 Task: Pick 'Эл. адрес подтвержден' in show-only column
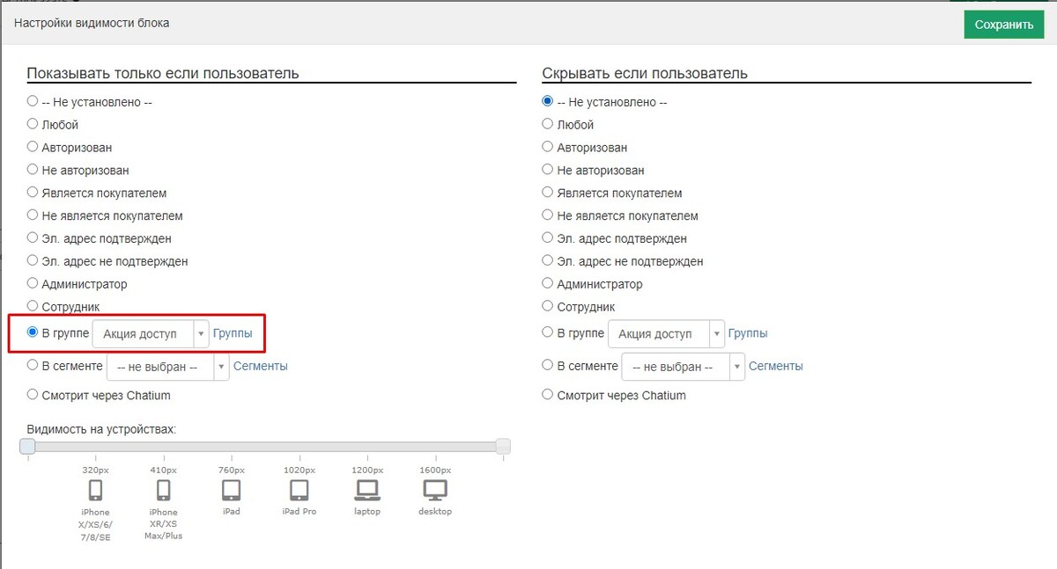(33, 237)
